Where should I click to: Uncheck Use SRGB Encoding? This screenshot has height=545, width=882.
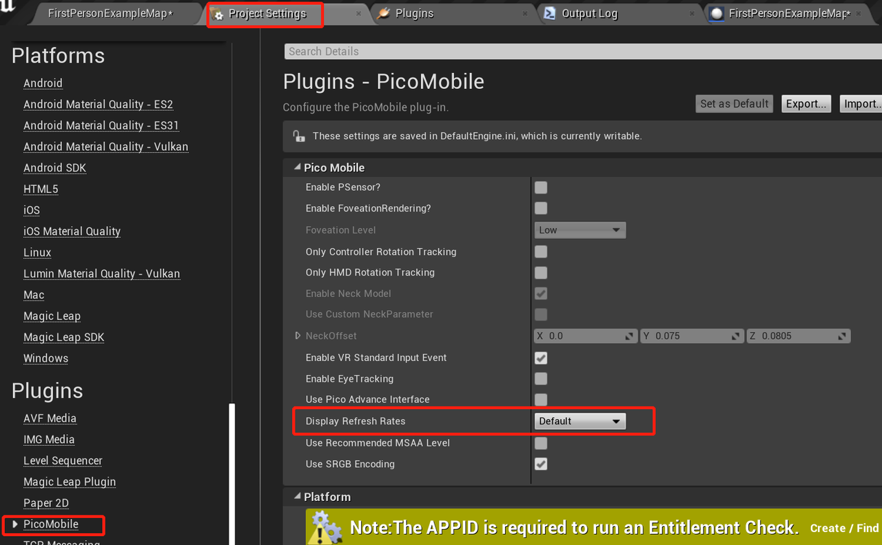click(x=541, y=464)
